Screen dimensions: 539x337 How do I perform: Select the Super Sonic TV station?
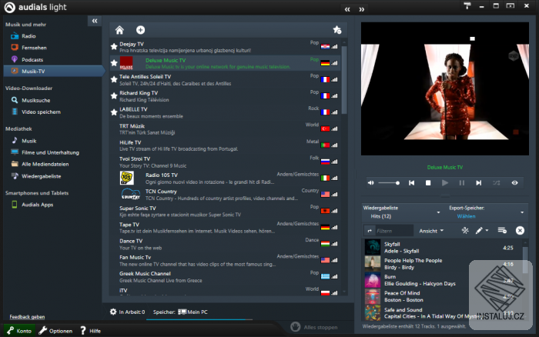(225, 212)
